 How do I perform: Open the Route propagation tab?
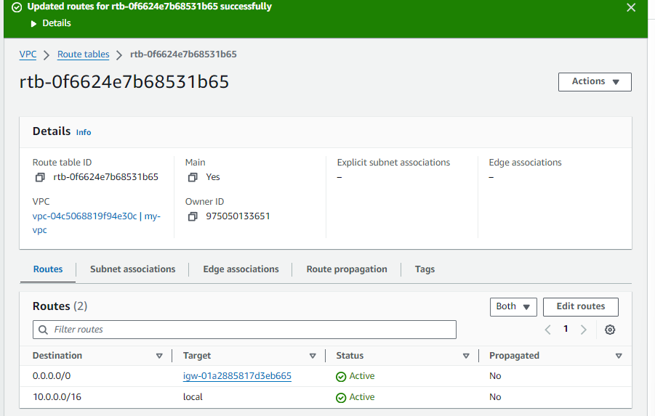tap(347, 269)
